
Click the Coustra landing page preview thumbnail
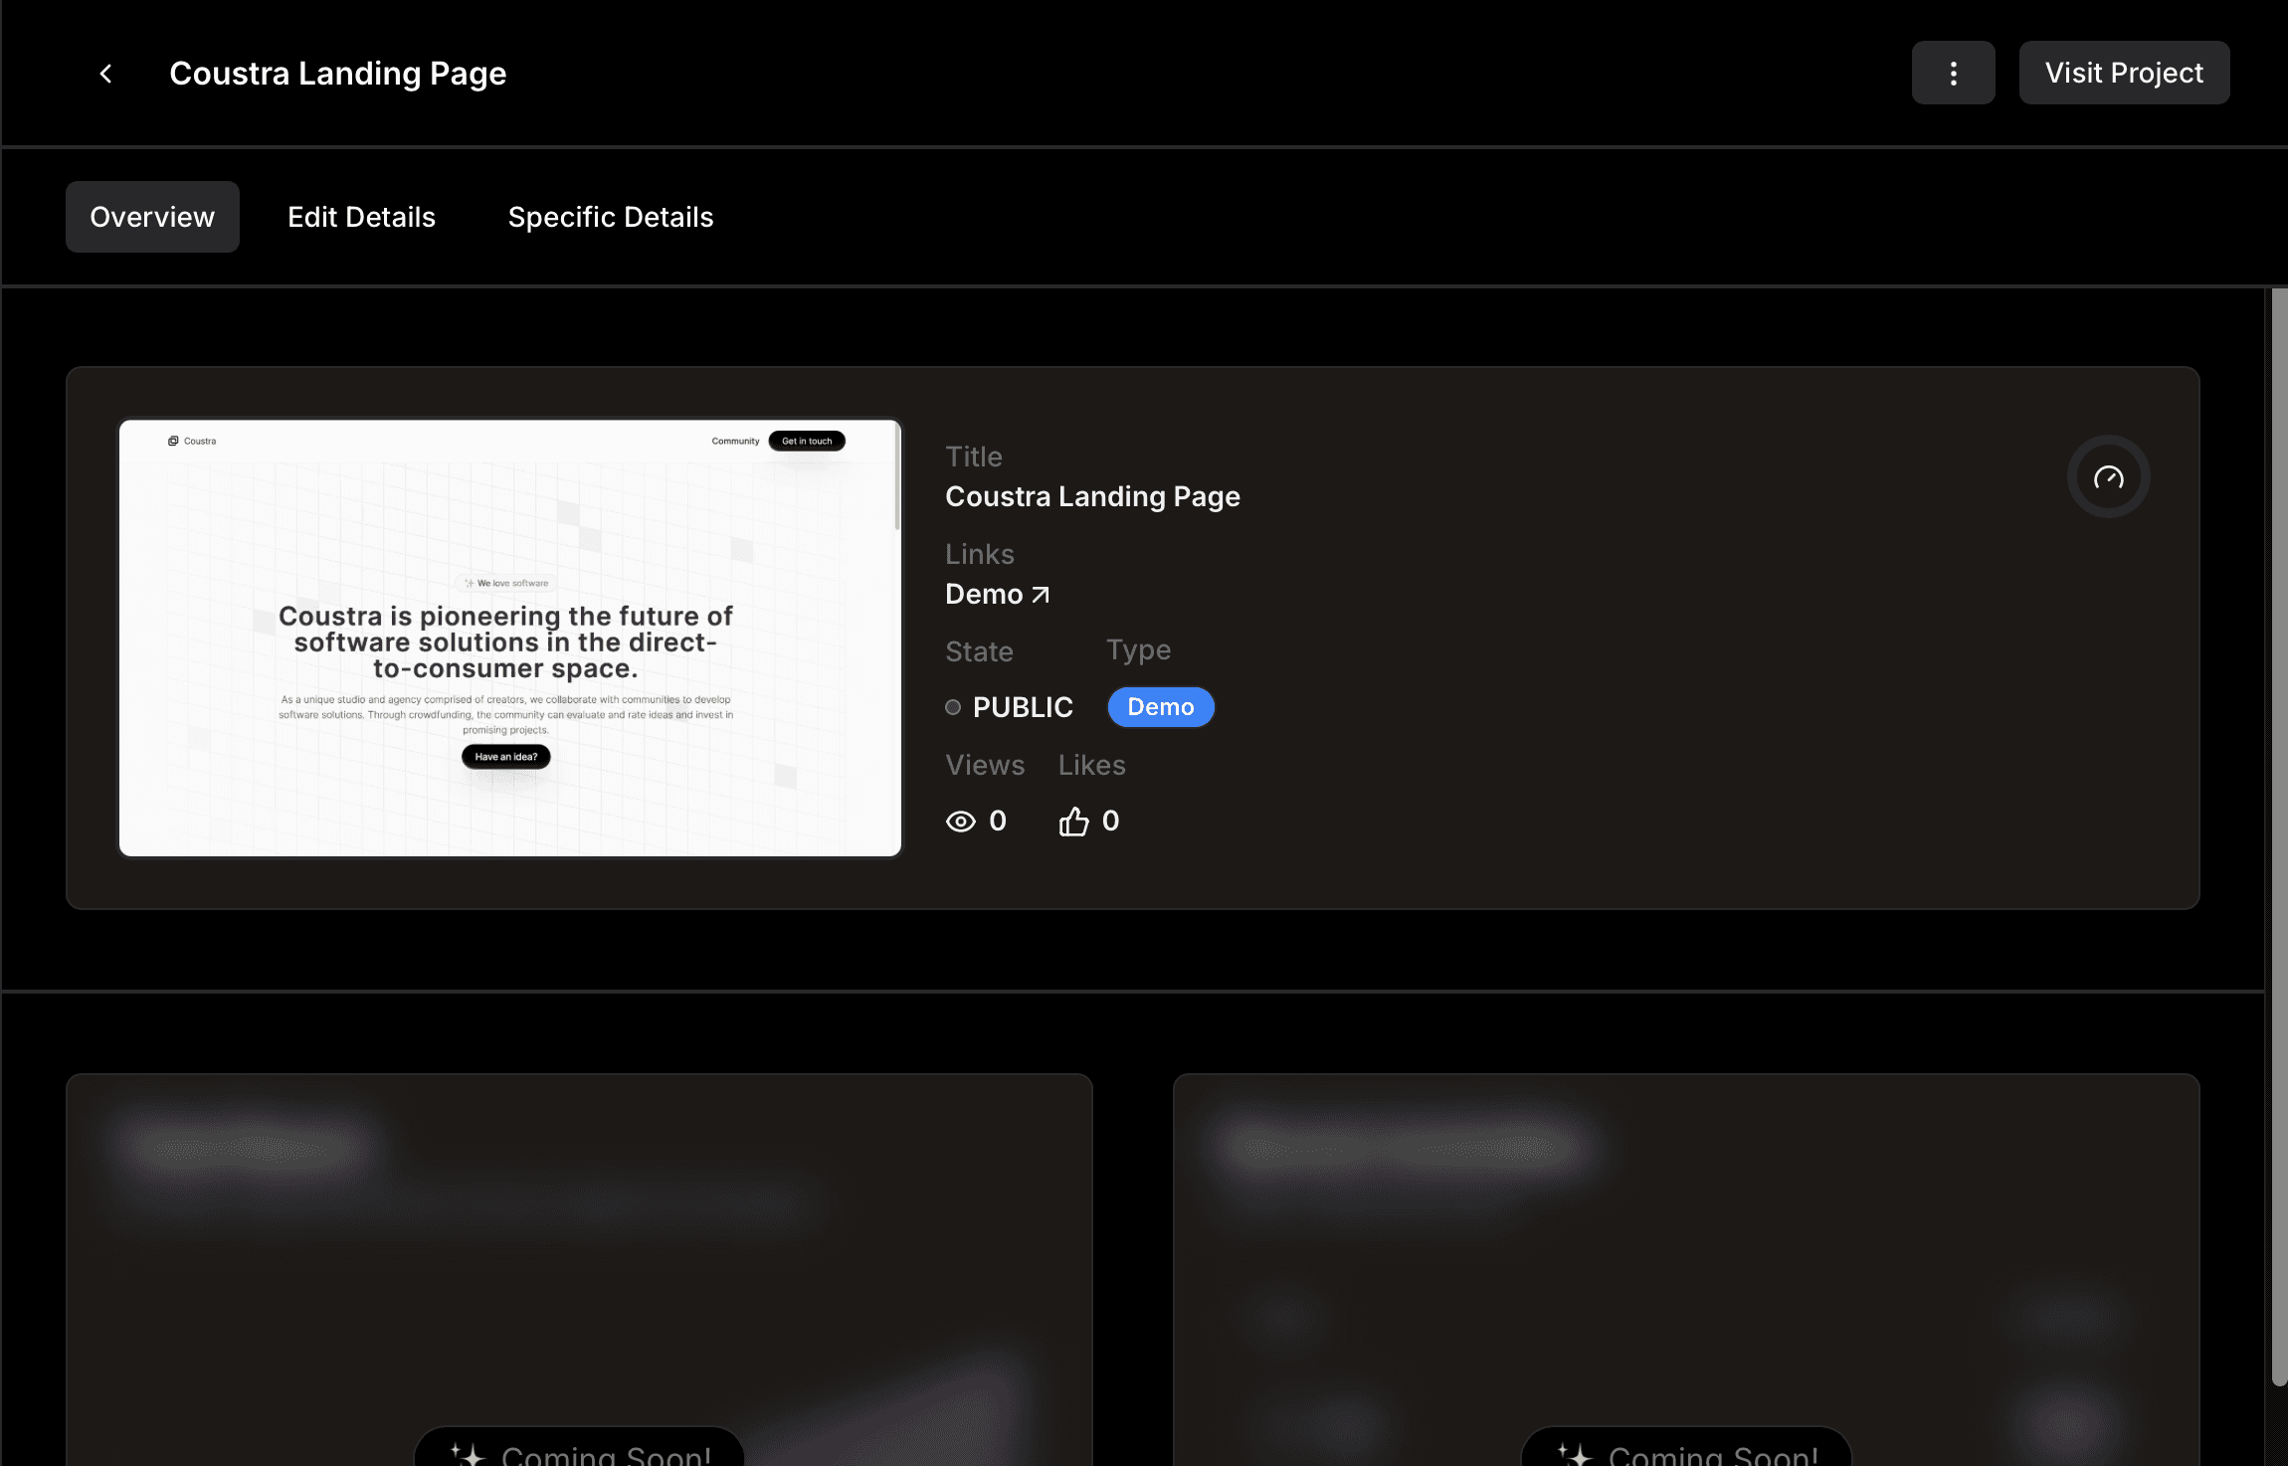pos(509,638)
